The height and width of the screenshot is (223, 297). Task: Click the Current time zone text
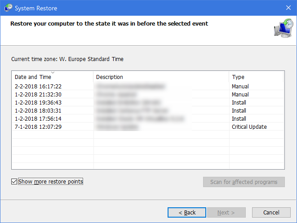67,59
